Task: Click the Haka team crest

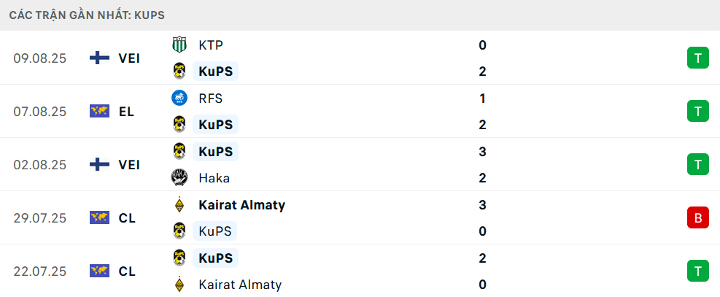Action: coord(179,178)
